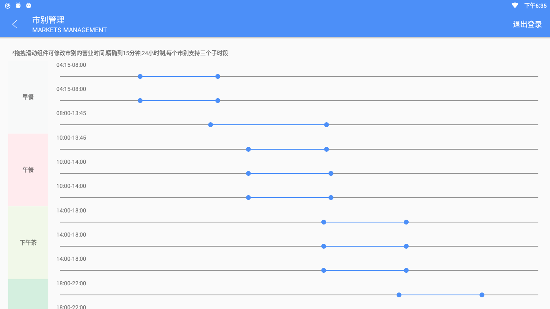550x309 pixels.
Task: Click start handle of first 下午茶 slider
Action: coord(324,222)
